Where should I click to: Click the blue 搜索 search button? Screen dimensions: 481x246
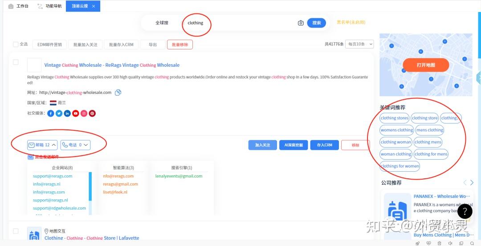(317, 23)
